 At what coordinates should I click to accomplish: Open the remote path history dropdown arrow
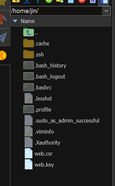pos(106,11)
